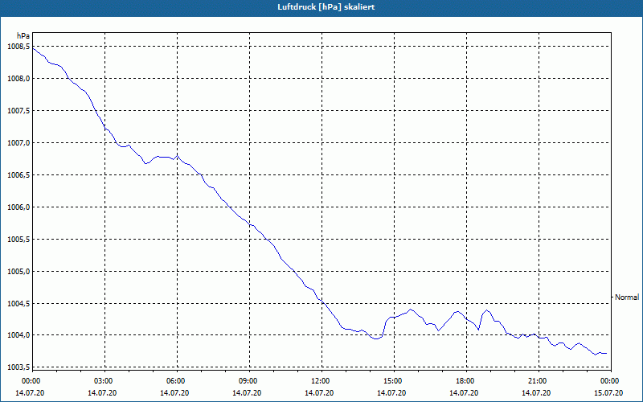This screenshot has height=402, width=643.
Task: Click the 1004,0 y-axis value
Action: pos(18,335)
